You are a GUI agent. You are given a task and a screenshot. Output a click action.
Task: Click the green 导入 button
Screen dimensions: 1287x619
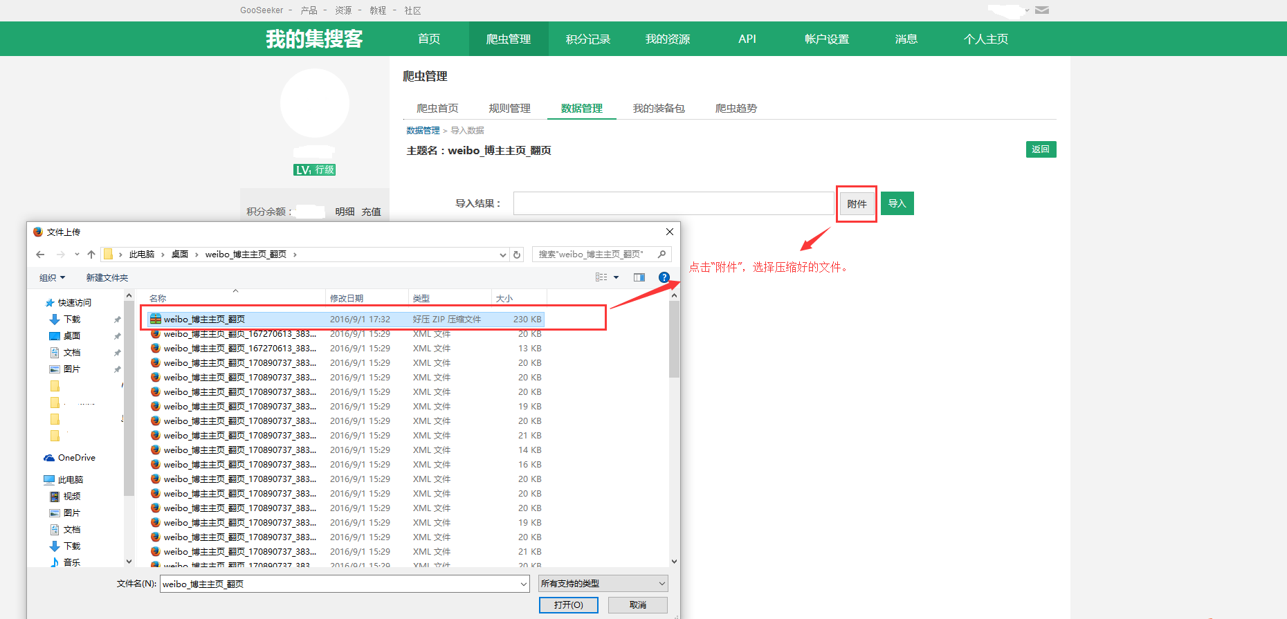tap(897, 203)
